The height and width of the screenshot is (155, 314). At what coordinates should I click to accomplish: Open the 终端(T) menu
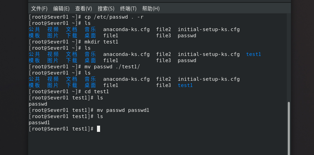pos(128,8)
